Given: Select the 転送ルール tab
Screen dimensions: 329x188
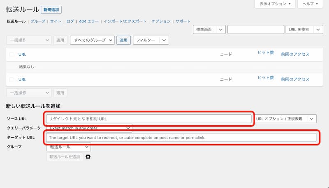Looking at the screenshot, I should point(16,21).
